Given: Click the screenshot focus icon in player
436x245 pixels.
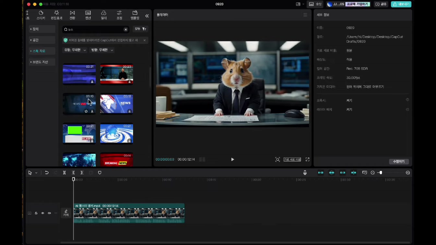Looking at the screenshot, I should tap(278, 159).
